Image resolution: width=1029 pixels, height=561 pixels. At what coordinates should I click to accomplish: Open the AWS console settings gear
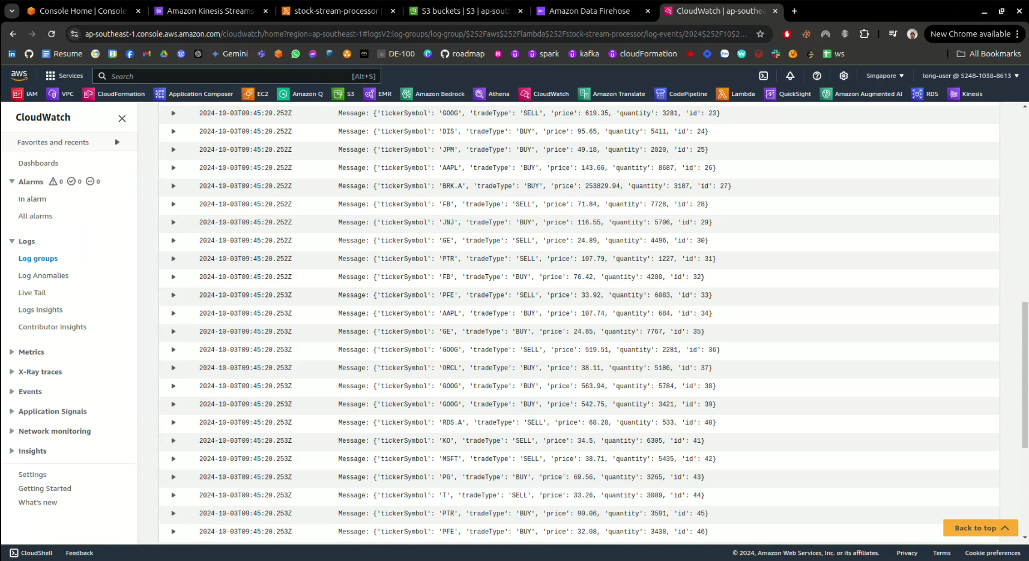click(843, 76)
